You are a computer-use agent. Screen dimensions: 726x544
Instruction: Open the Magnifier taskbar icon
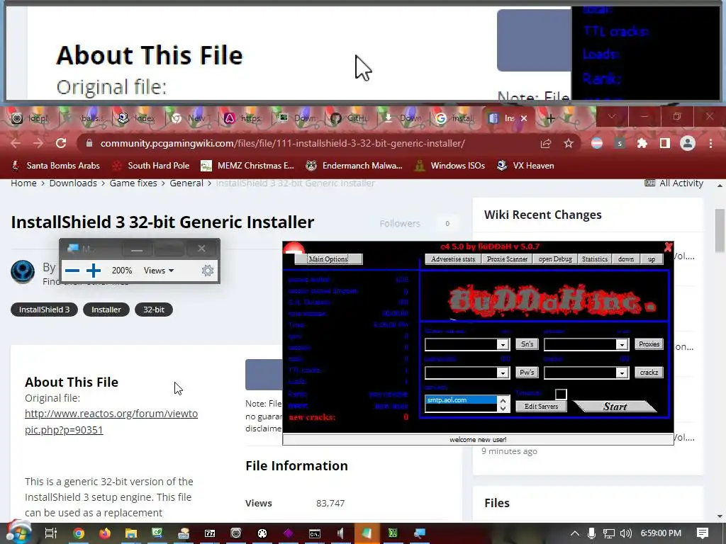[x=420, y=533]
